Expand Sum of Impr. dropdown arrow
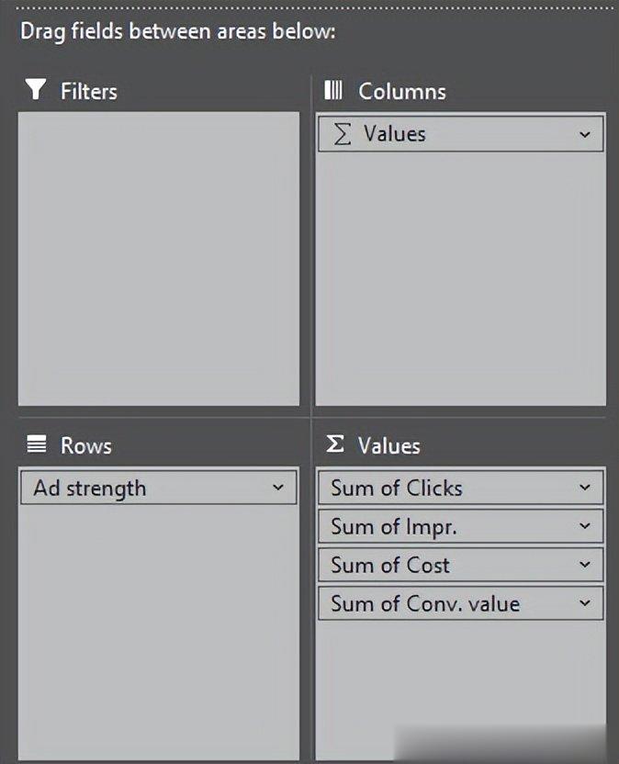The height and width of the screenshot is (764, 619). [x=585, y=527]
